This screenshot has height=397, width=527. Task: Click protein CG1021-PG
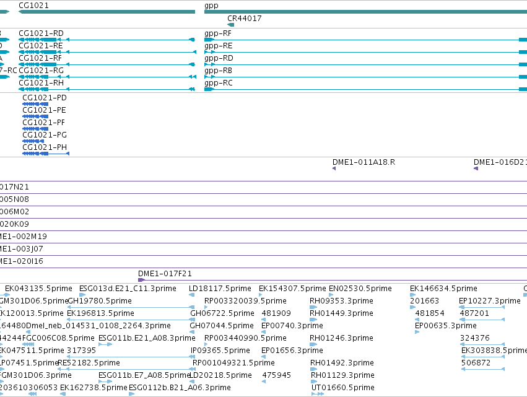(45, 135)
